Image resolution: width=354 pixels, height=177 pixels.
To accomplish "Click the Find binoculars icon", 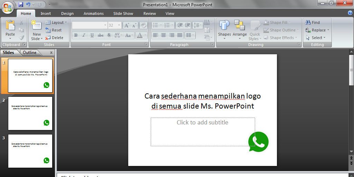I will click(x=308, y=22).
